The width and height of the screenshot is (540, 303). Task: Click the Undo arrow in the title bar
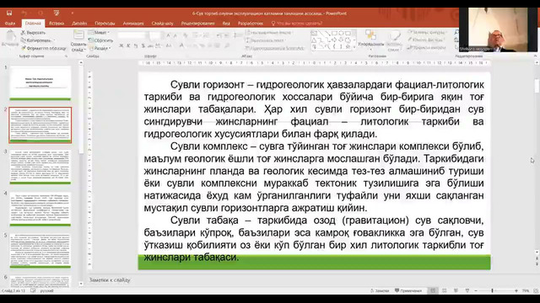click(24, 13)
